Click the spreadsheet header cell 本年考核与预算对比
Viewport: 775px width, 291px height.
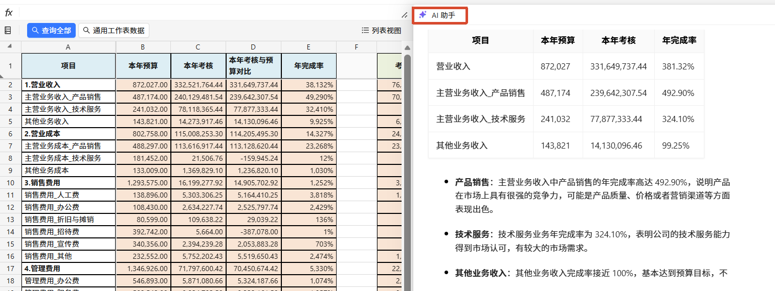253,66
